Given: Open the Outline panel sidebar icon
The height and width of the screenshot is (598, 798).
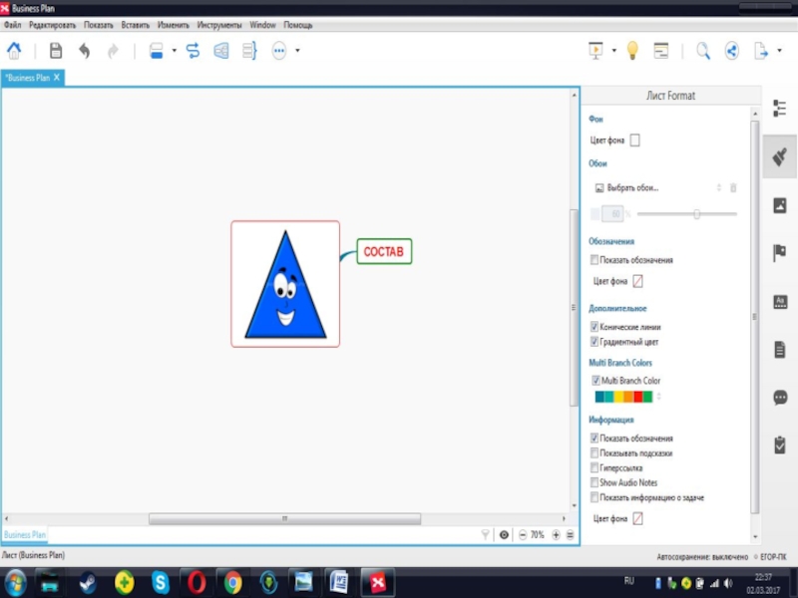Looking at the screenshot, I should point(780,109).
